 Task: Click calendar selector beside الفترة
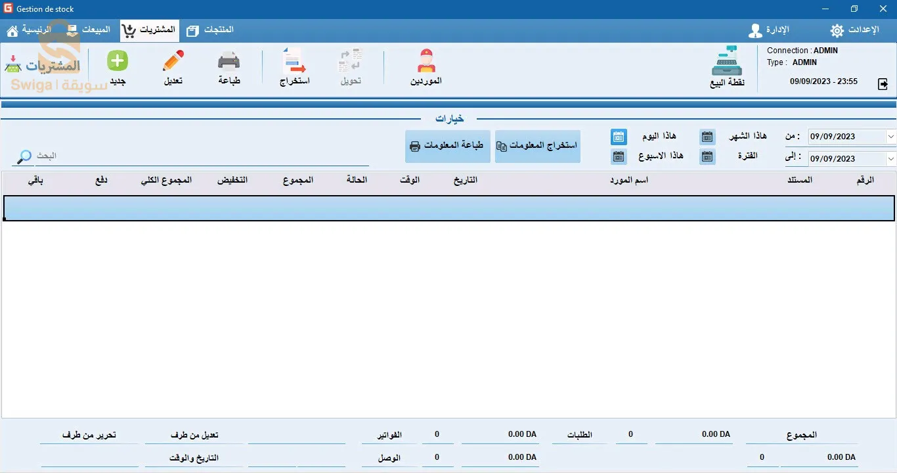(x=707, y=156)
